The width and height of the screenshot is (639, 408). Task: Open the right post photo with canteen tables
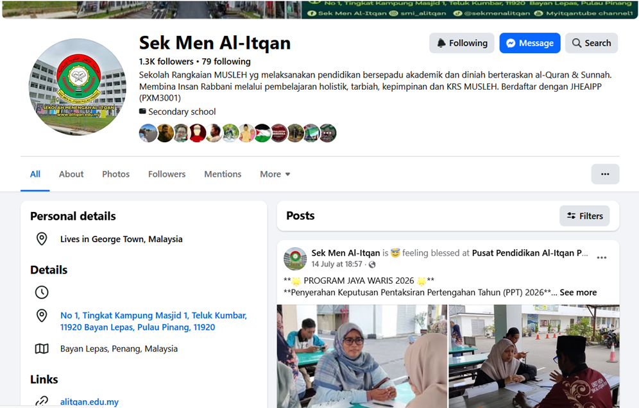tap(534, 356)
